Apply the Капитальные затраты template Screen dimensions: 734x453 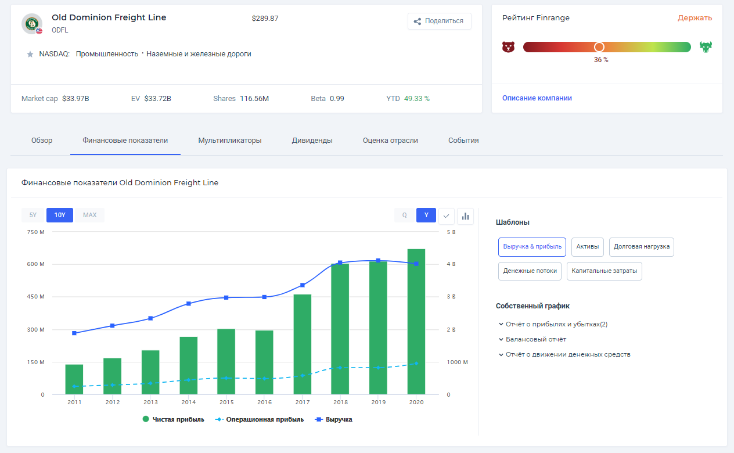pyautogui.click(x=605, y=271)
